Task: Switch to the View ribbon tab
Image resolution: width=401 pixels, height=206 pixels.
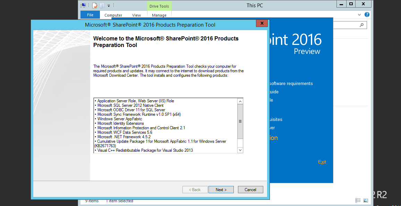Action: [x=136, y=15]
